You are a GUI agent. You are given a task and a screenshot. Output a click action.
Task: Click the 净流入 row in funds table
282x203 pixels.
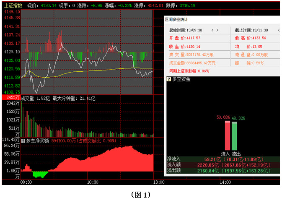tap(223, 159)
